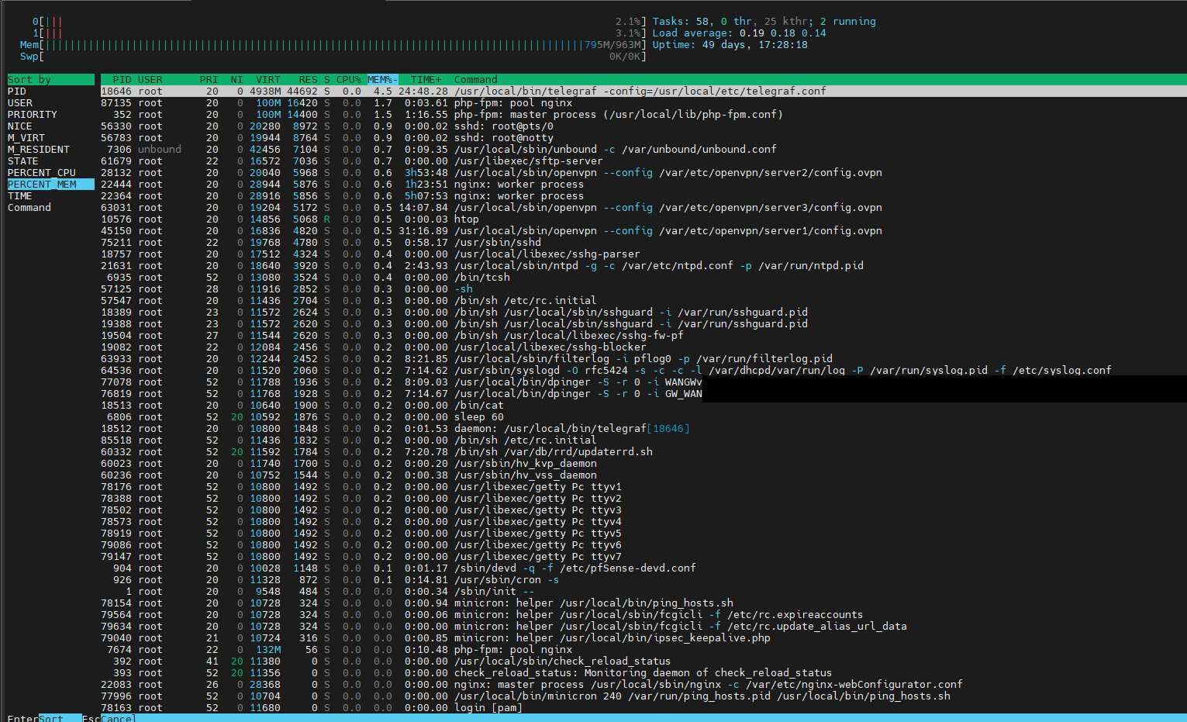Viewport: 1187px width, 722px height.
Task: Select the filterlog process row
Action: pos(644,359)
